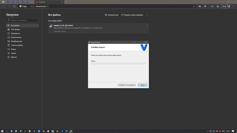Open the Windows notification center
This screenshot has height=133, width=237.
(233, 131)
